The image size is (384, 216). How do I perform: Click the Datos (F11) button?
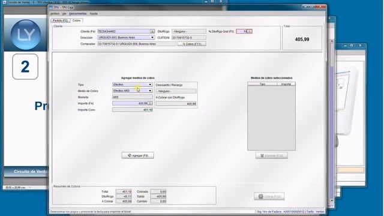click(x=192, y=44)
